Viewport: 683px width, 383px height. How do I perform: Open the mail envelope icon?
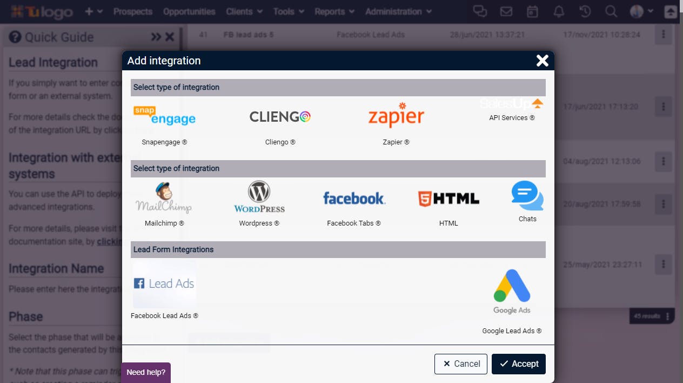[x=506, y=11]
